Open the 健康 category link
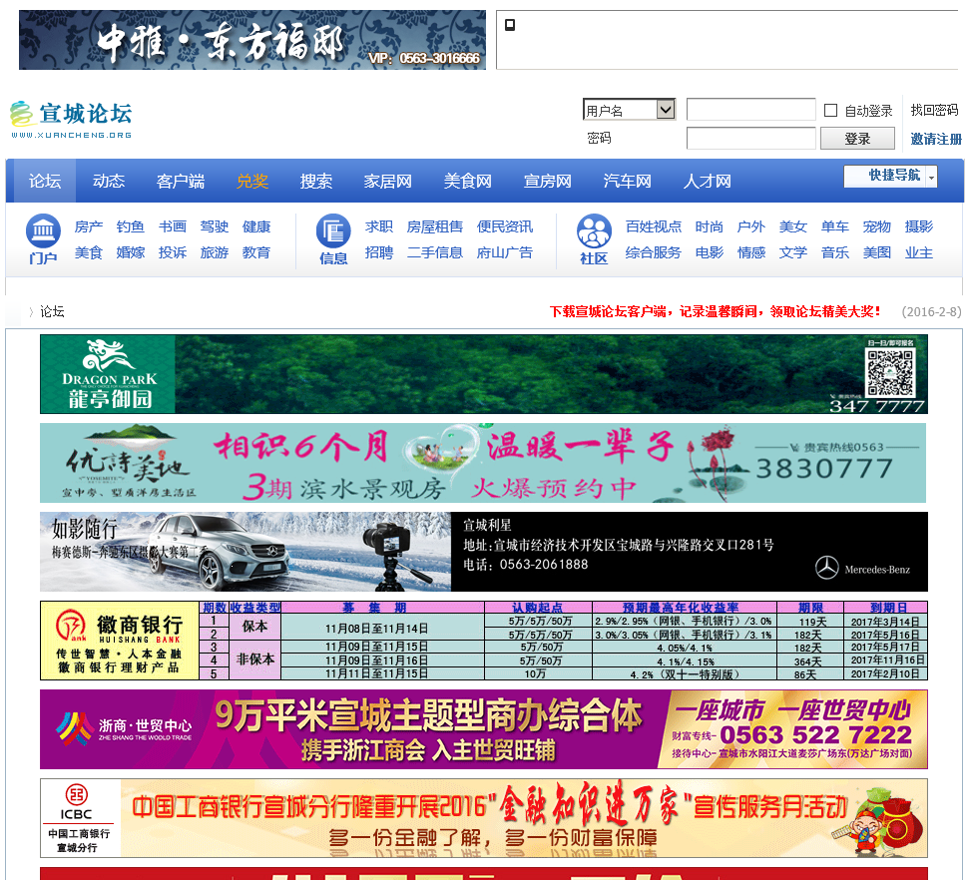The width and height of the screenshot is (968, 880). 256,226
